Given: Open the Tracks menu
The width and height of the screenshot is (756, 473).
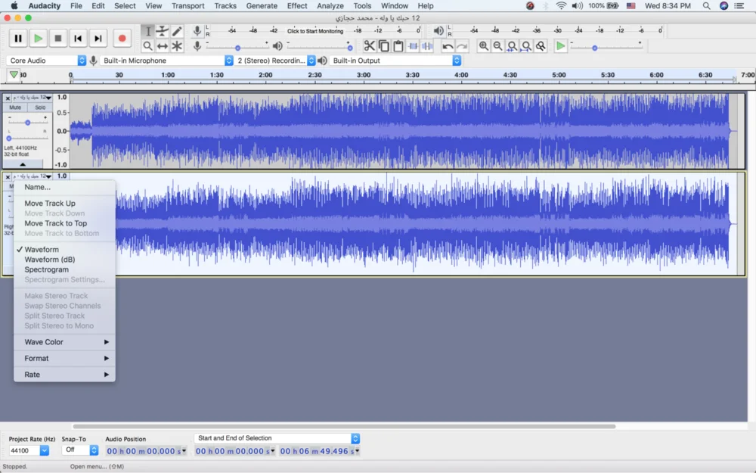Looking at the screenshot, I should coord(225,6).
